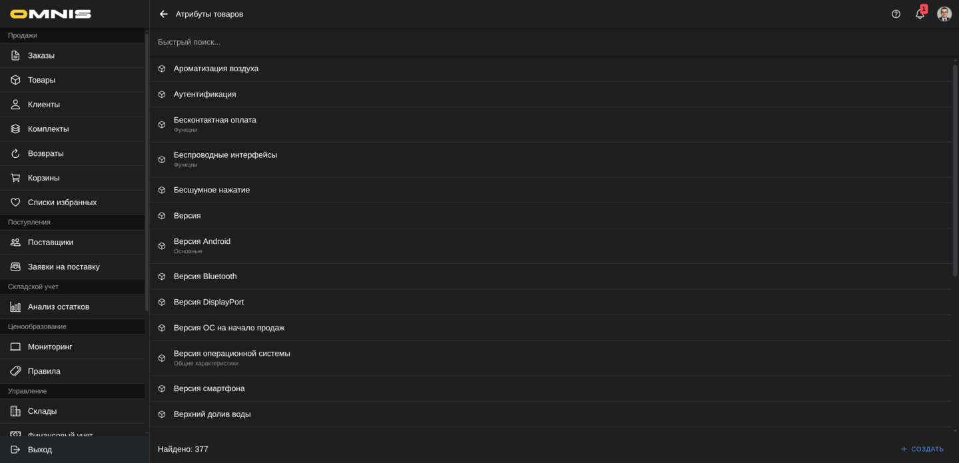Go to the Клиенты section
959x463 pixels.
pyautogui.click(x=44, y=105)
